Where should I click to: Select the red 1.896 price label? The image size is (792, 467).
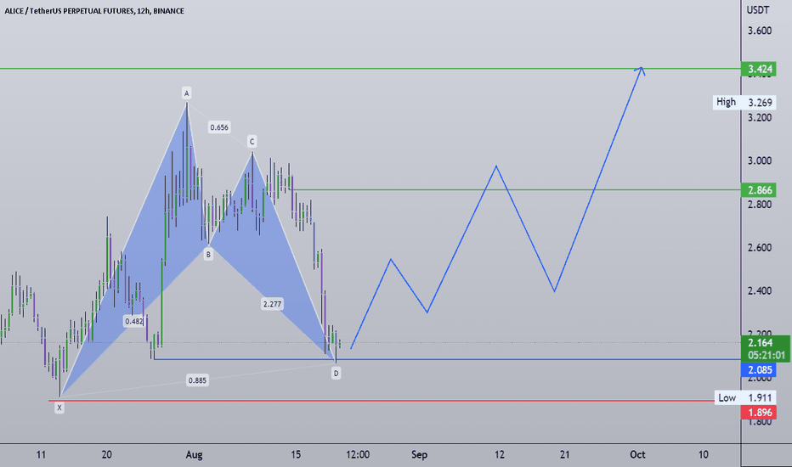click(759, 413)
